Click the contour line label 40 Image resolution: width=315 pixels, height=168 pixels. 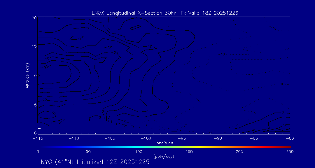pyautogui.click(x=45, y=67)
